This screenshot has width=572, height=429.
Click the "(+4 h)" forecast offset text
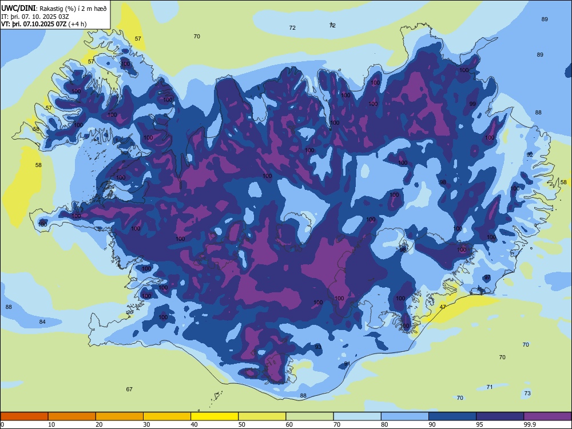coord(77,24)
